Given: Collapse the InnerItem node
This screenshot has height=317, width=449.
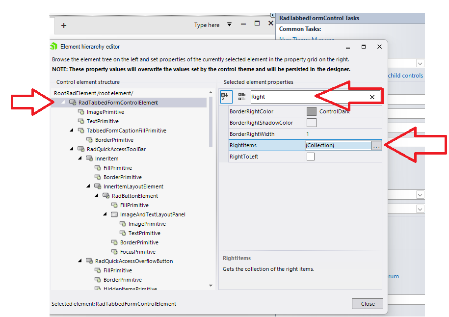Looking at the screenshot, I should coord(80,158).
